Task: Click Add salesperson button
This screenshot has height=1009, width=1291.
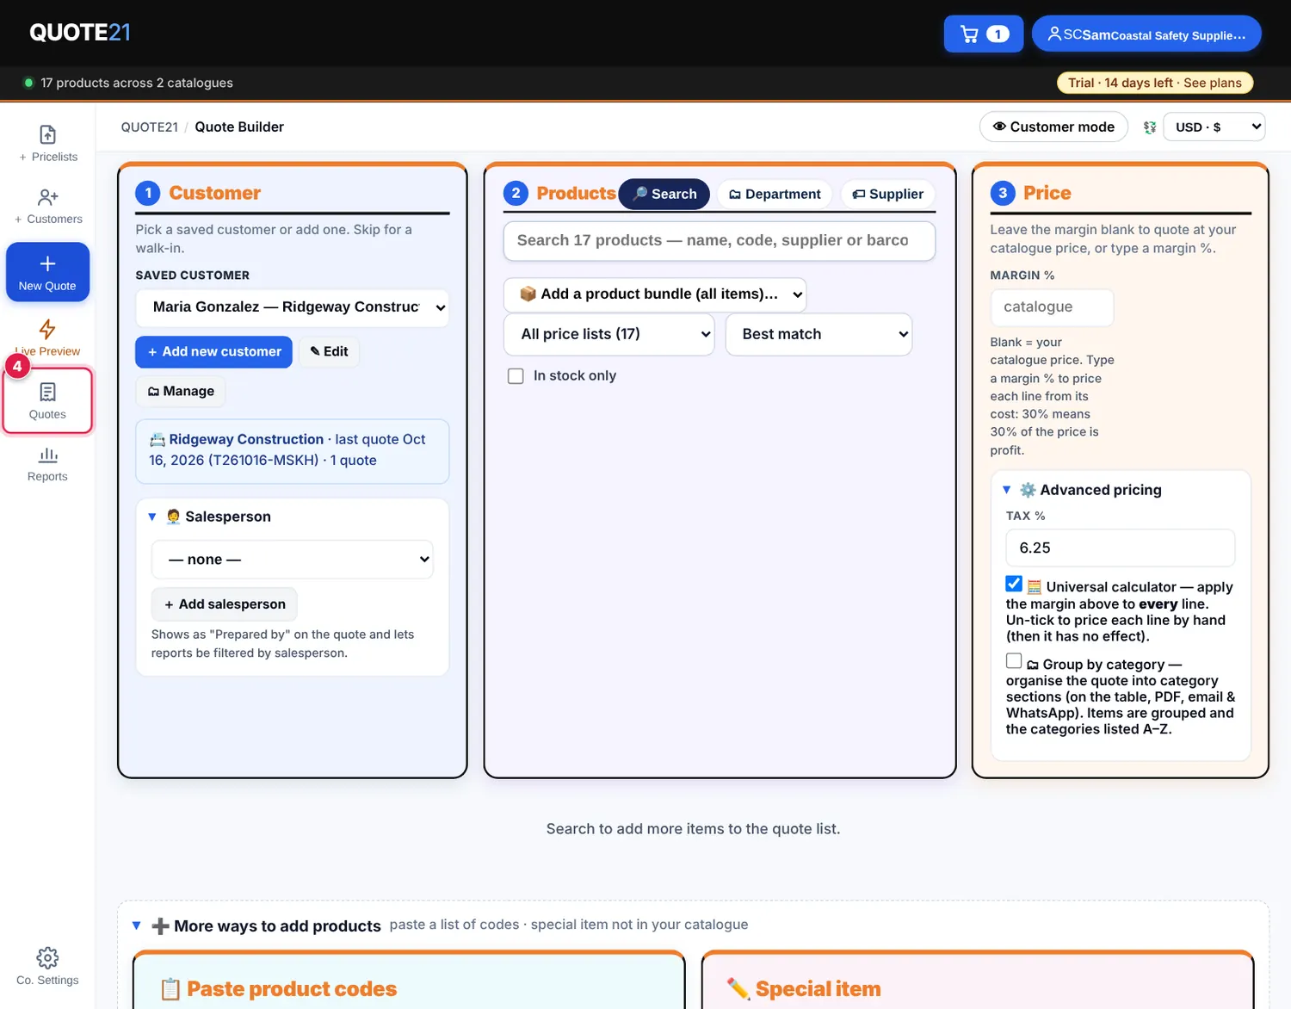Action: [x=225, y=604]
